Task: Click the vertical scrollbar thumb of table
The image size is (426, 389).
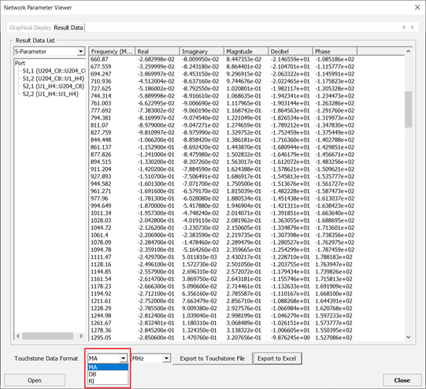Action: click(409, 109)
